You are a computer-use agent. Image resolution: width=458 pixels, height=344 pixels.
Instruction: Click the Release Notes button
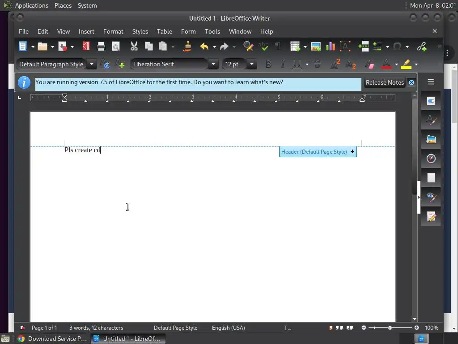(385, 82)
